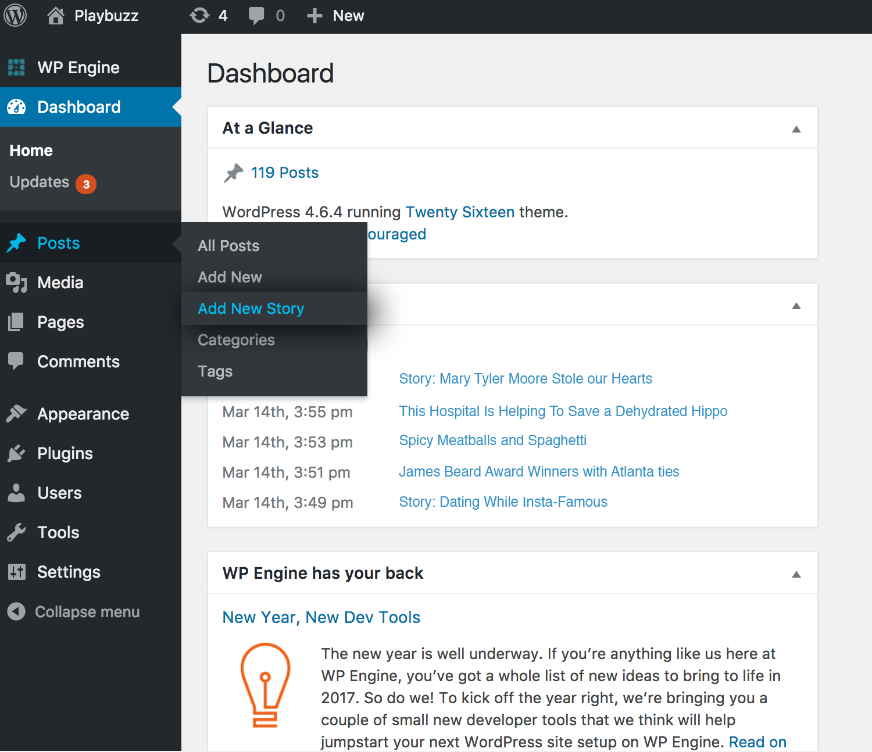Open Spicy Meatballs and Spaghetti post
Viewport: 872px width, 752px height.
point(492,441)
